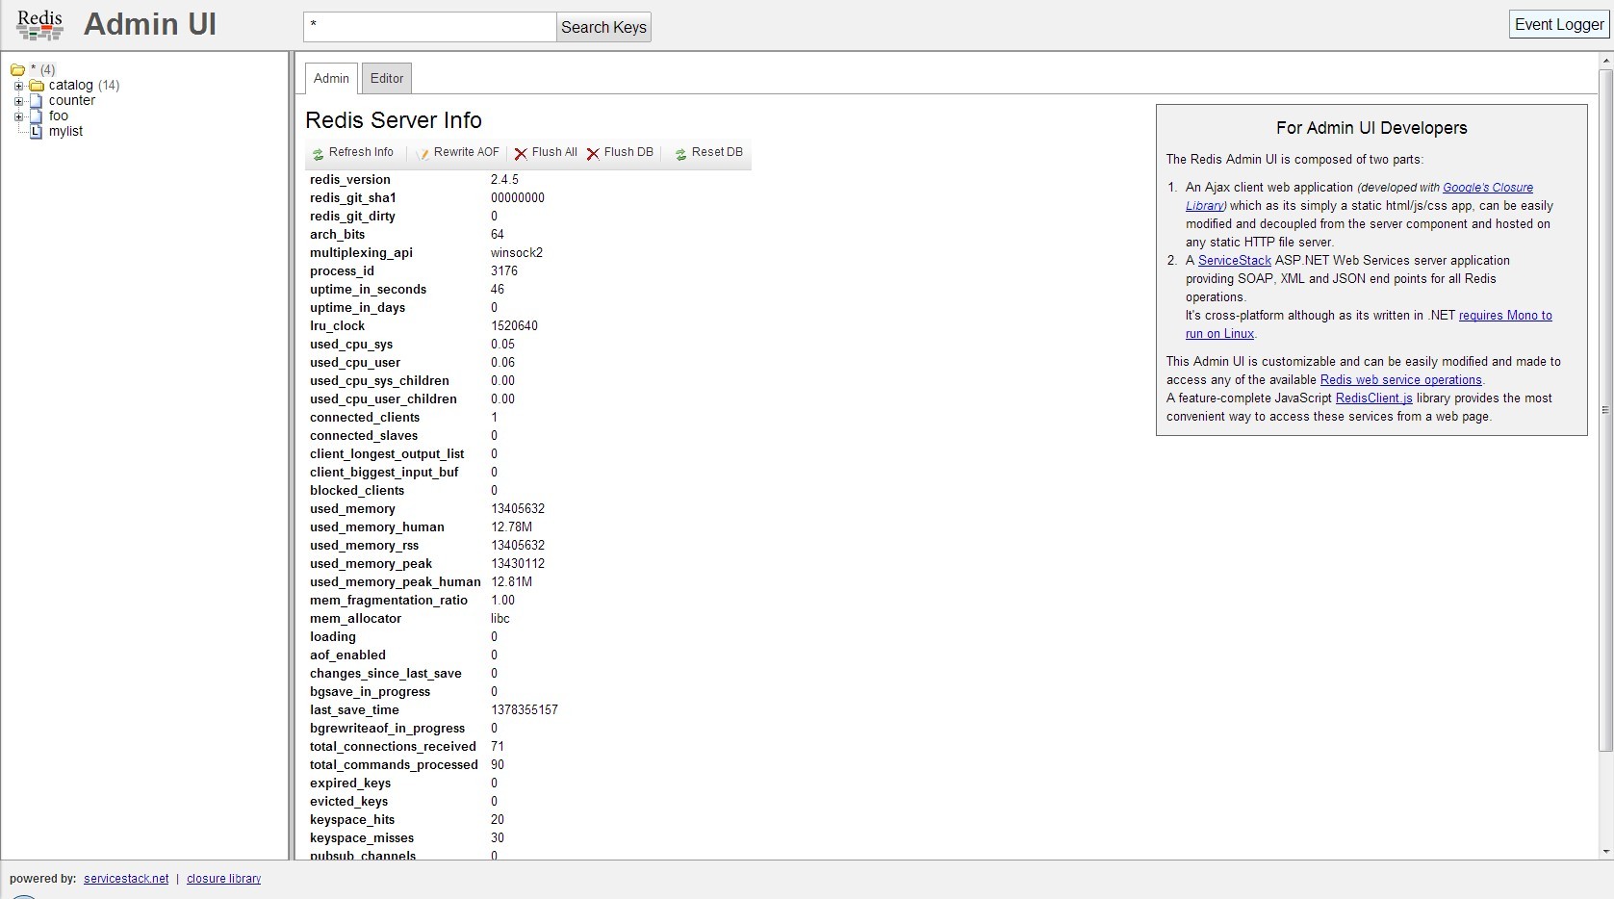1614x899 pixels.
Task: Click the used_memory_peak_human value 12.81M
Action: [x=511, y=582]
